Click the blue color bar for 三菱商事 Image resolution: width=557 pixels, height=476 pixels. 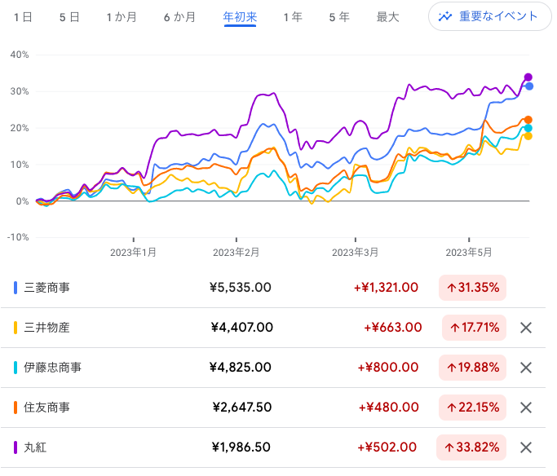(15, 288)
